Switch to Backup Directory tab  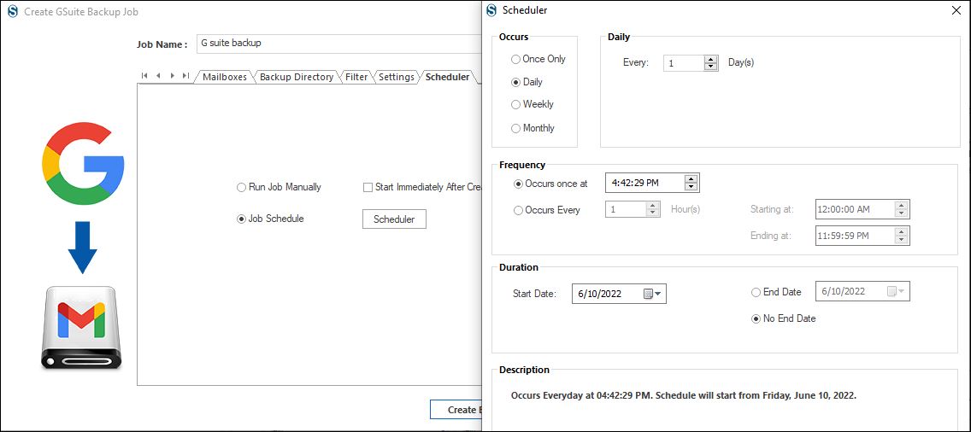pyautogui.click(x=297, y=78)
